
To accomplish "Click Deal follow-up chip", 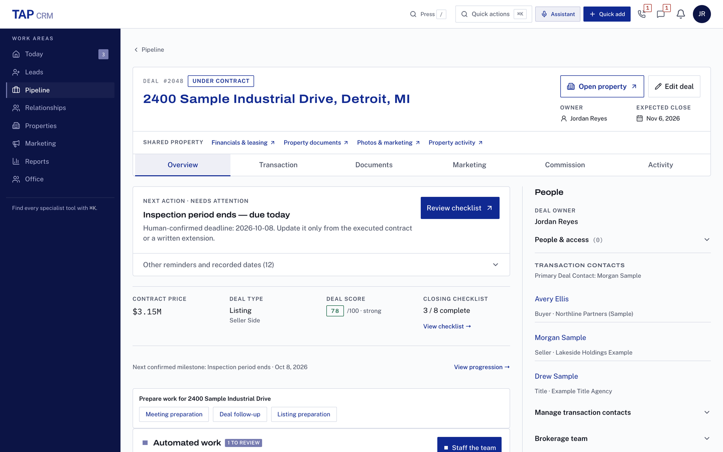I will pos(240,414).
